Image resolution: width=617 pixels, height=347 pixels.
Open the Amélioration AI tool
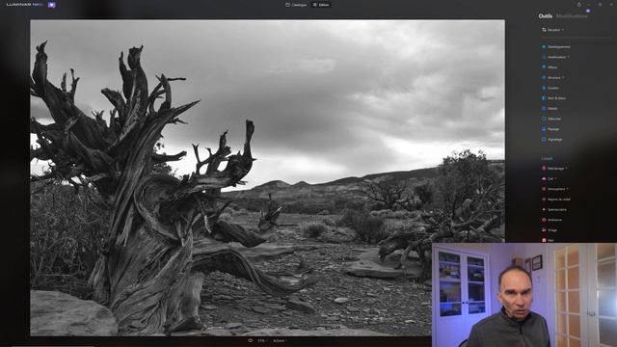[x=555, y=57]
